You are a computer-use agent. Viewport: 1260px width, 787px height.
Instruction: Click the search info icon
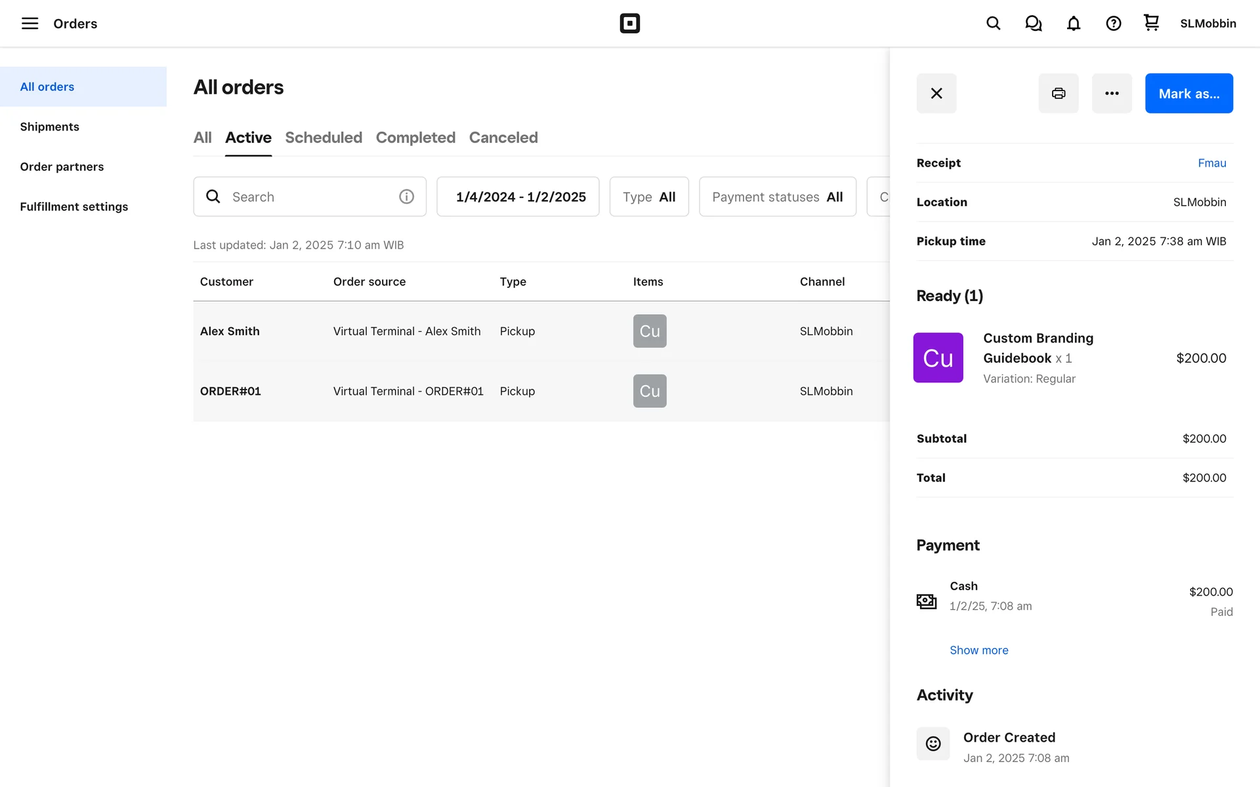[406, 197]
